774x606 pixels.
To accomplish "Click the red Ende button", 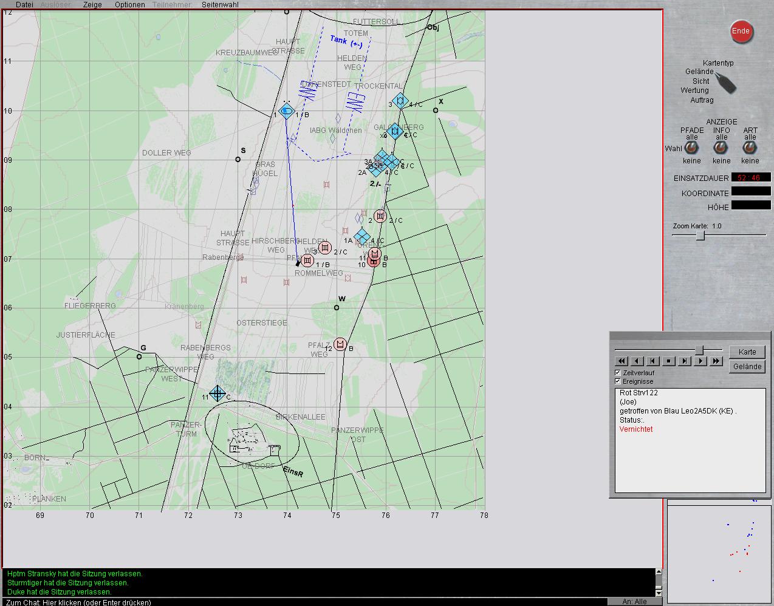I will click(x=741, y=32).
